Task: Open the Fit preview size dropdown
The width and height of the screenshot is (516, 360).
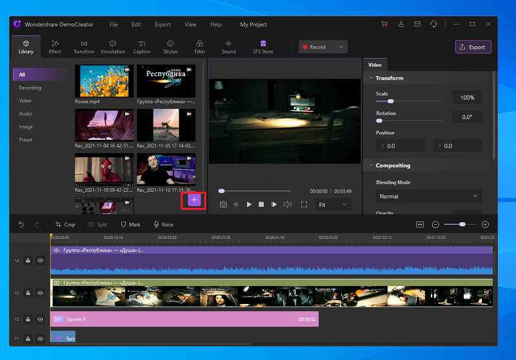Action: (333, 204)
